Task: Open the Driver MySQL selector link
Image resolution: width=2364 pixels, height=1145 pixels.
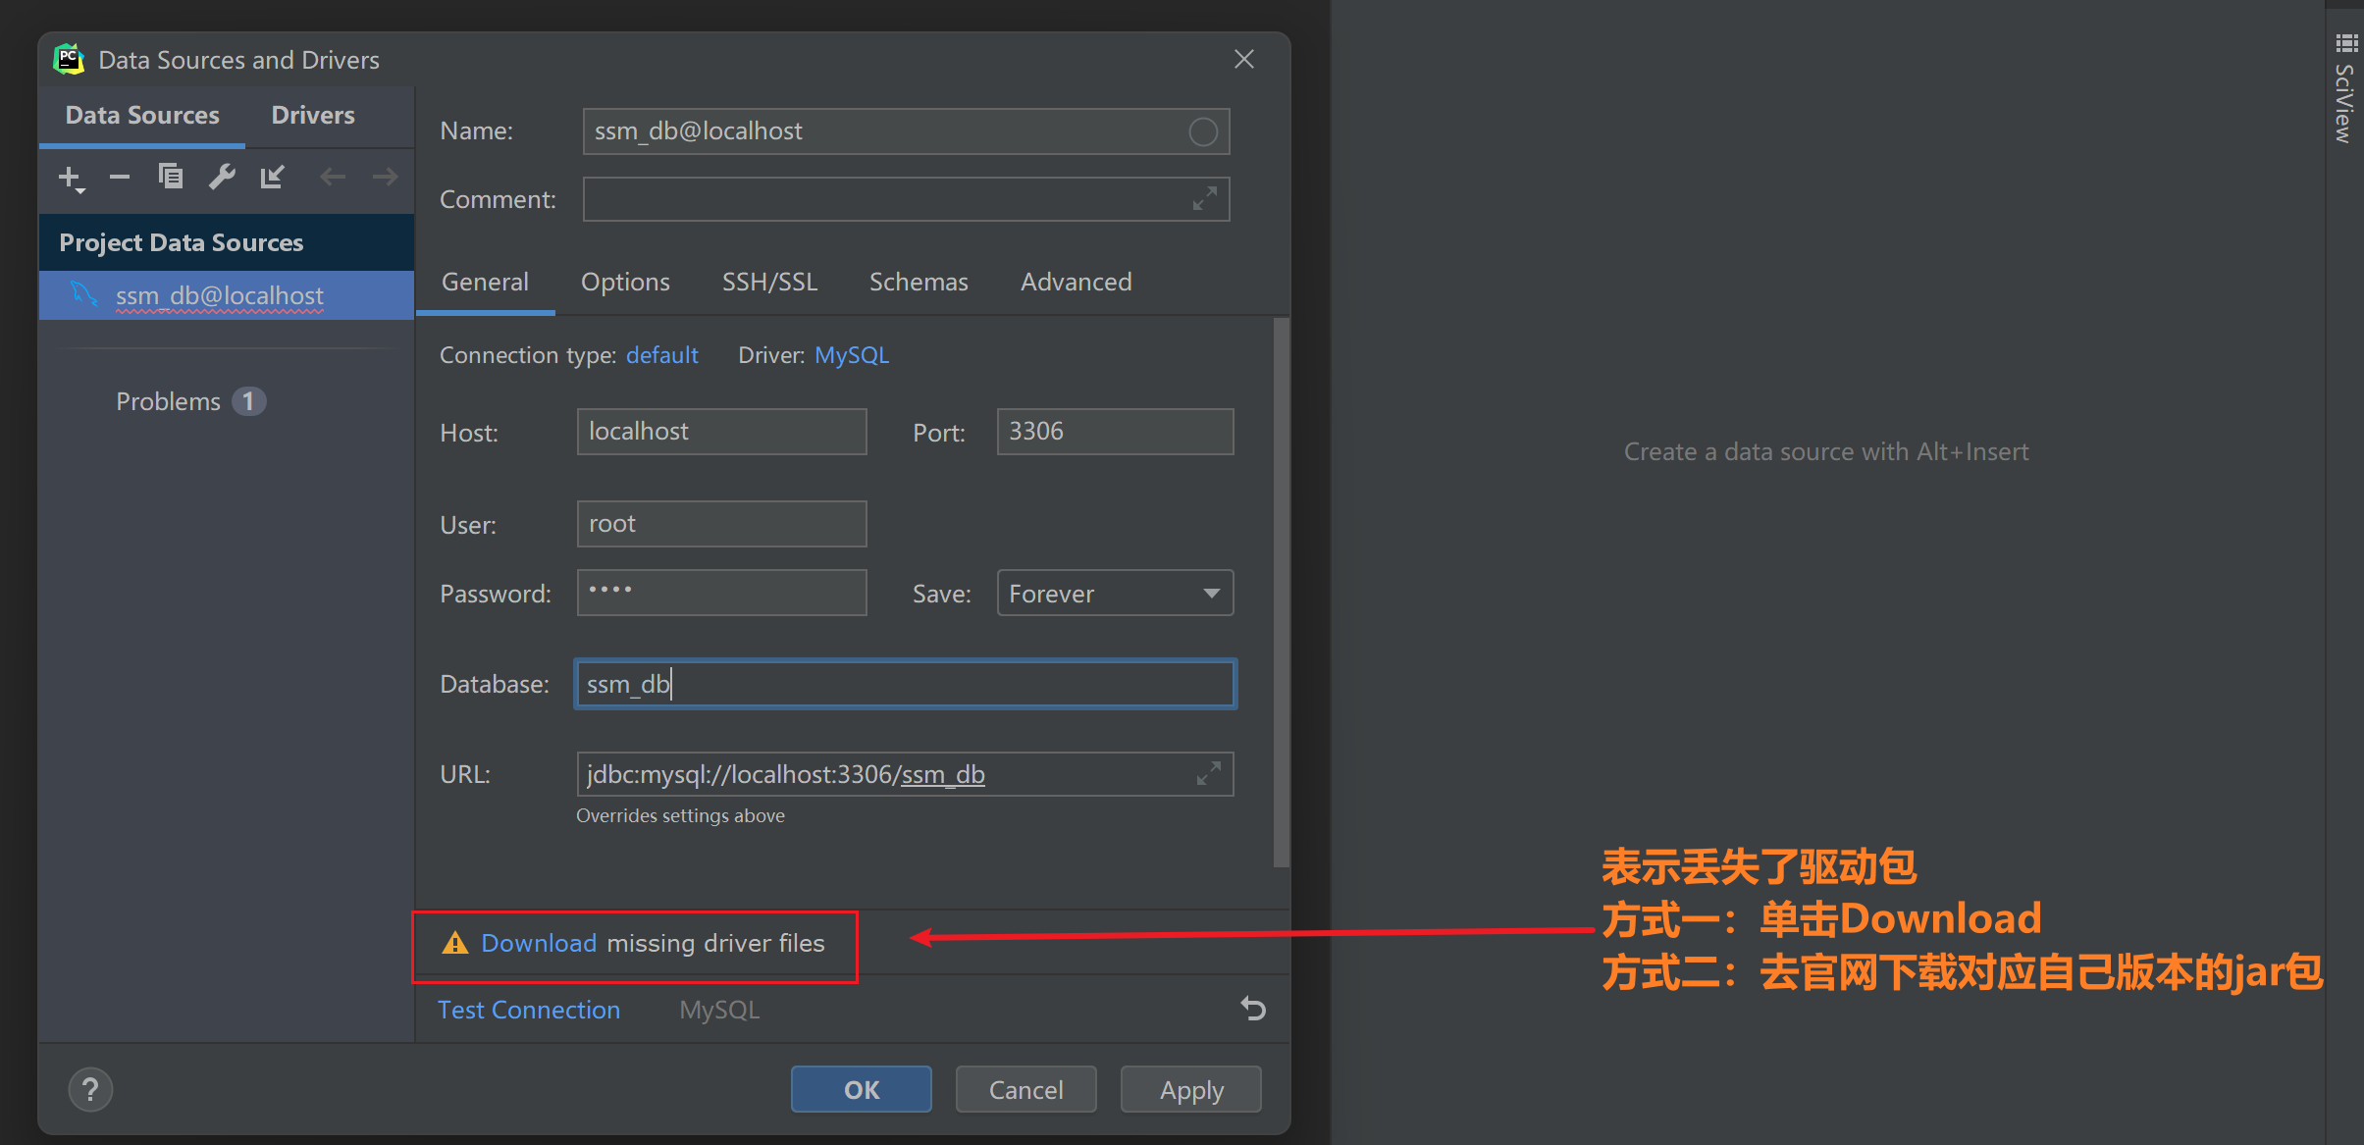Action: click(851, 355)
